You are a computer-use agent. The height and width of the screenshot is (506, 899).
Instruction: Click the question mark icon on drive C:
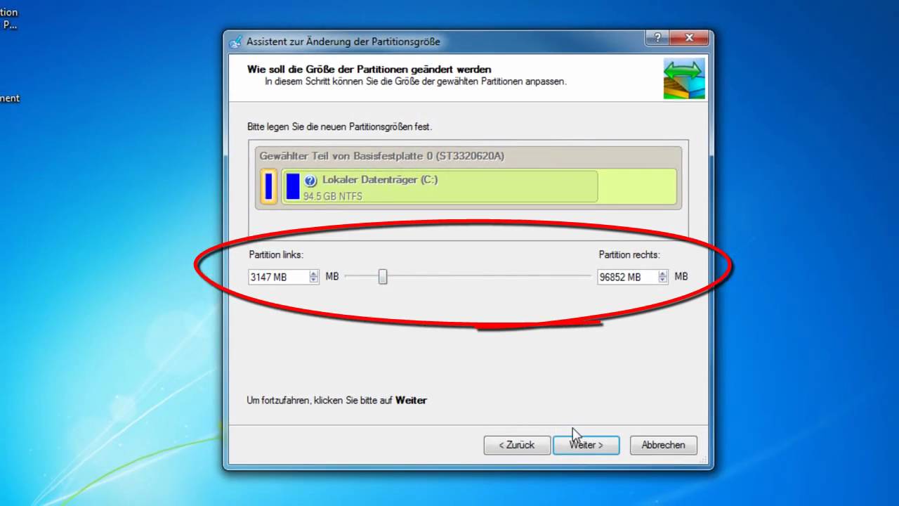tap(311, 181)
